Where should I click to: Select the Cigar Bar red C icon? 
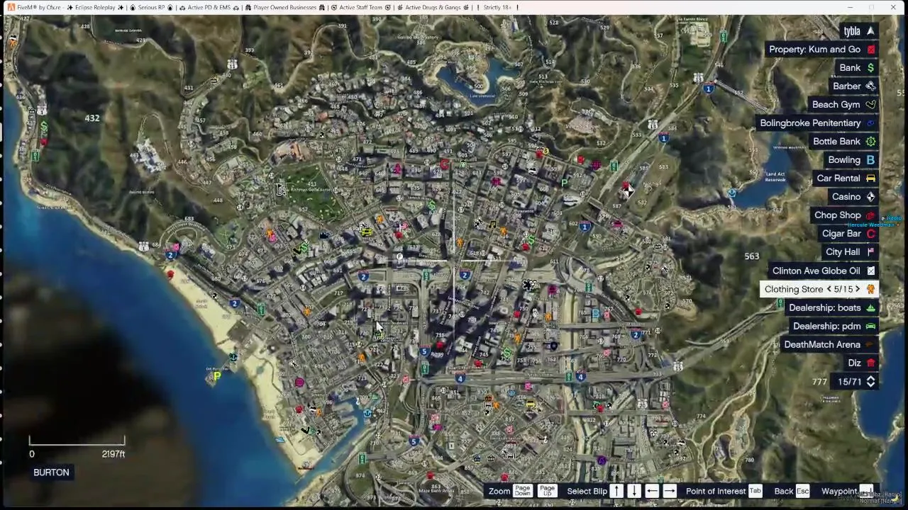pyautogui.click(x=870, y=234)
